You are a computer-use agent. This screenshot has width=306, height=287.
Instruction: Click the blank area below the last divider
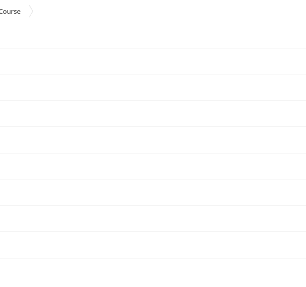pos(153,273)
